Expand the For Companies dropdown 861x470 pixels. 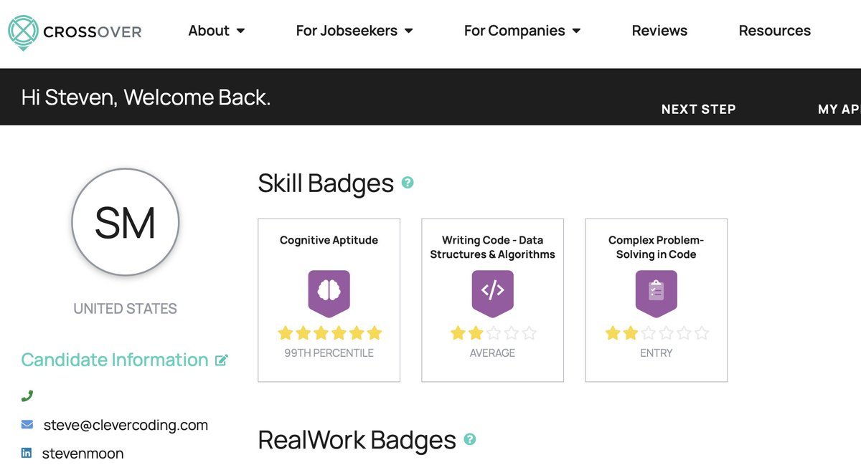[522, 31]
